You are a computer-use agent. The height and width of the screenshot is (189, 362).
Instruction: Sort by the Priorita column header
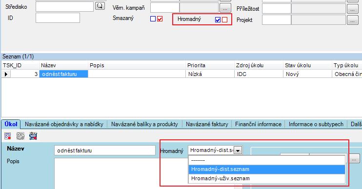coord(210,65)
